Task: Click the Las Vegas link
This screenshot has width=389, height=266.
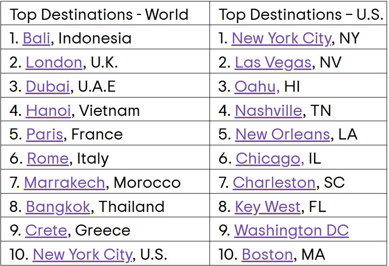Action: (273, 63)
